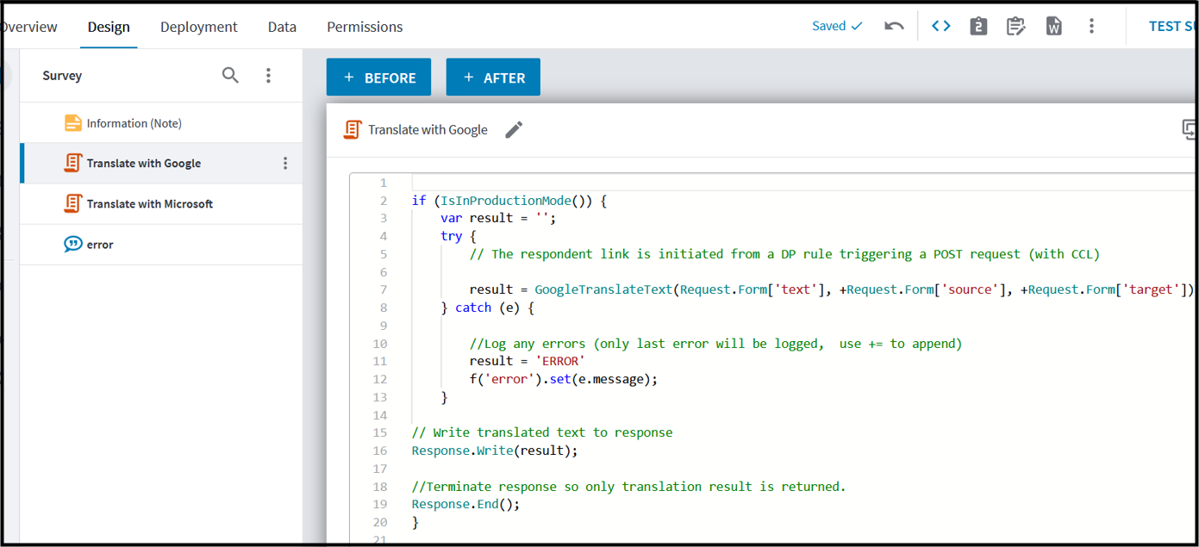Rename node using the pencil icon
This screenshot has width=1199, height=547.
514,129
